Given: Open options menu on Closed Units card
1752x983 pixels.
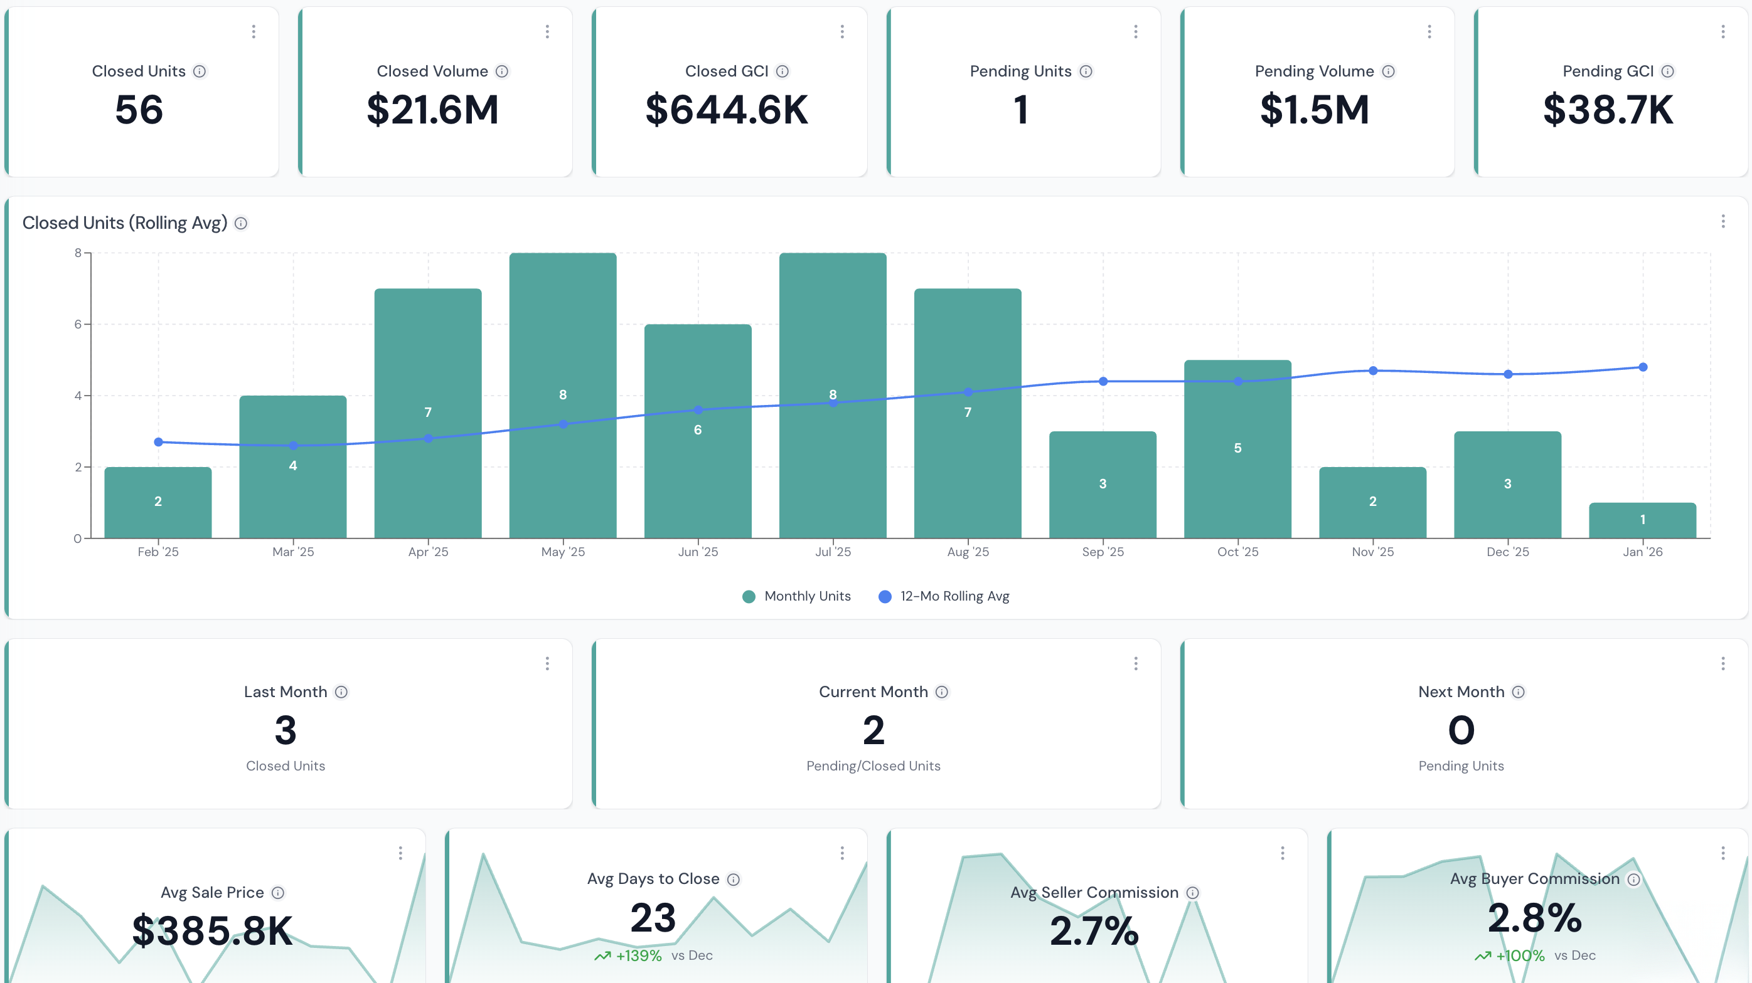Looking at the screenshot, I should point(254,31).
